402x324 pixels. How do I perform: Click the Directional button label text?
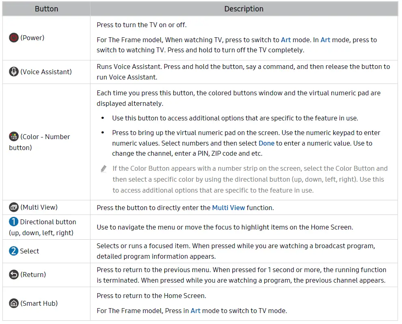(x=48, y=222)
